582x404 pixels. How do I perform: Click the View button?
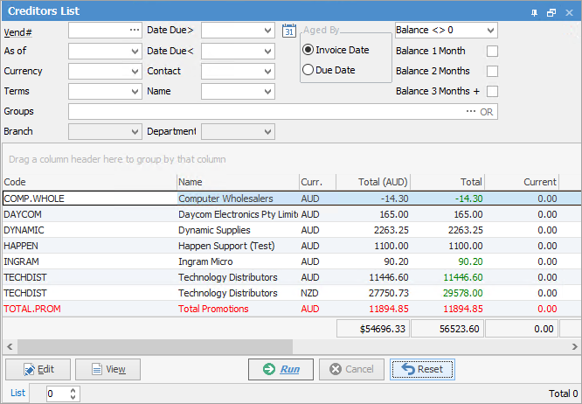108,369
